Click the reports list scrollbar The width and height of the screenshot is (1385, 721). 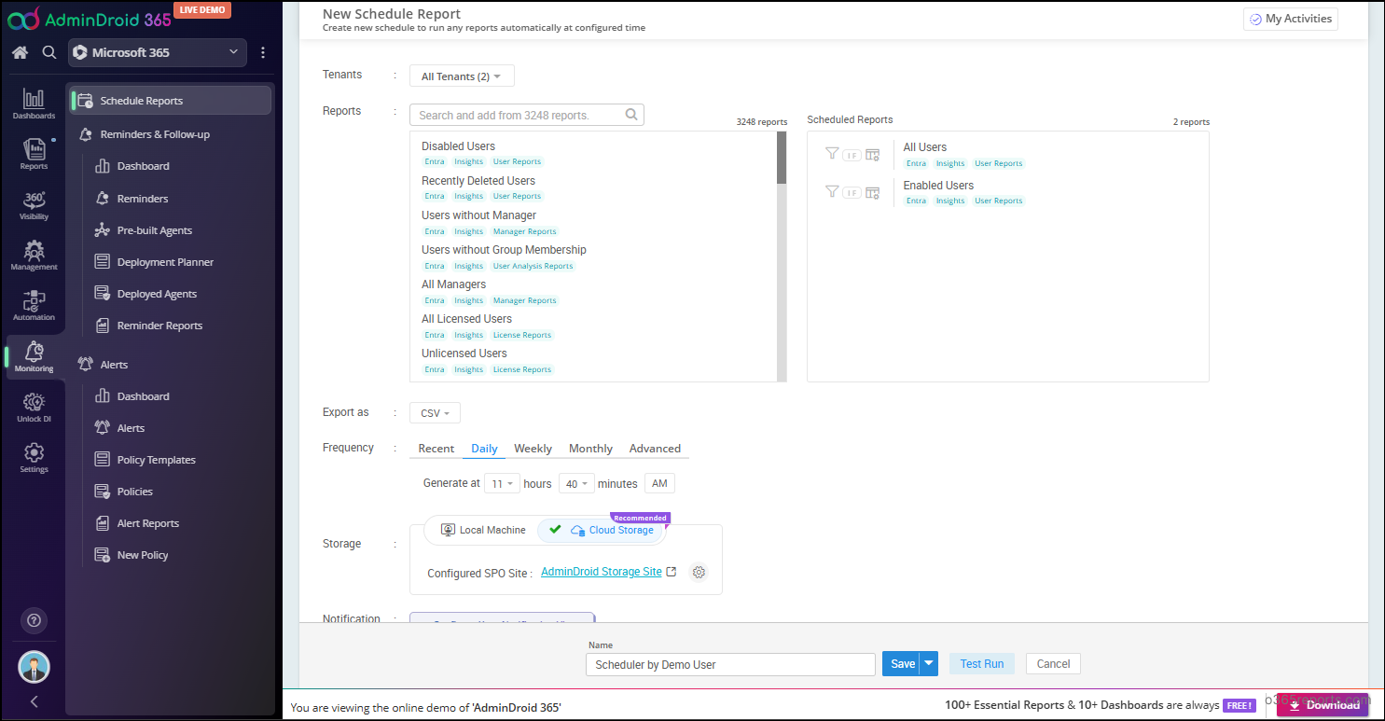(782, 158)
